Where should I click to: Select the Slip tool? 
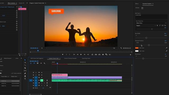click(x=25, y=71)
